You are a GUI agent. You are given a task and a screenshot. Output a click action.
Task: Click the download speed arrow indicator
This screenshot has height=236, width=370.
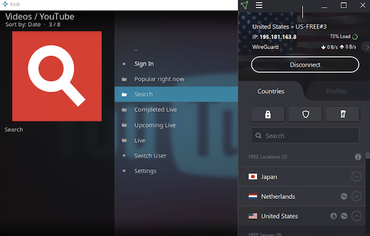click(x=324, y=47)
